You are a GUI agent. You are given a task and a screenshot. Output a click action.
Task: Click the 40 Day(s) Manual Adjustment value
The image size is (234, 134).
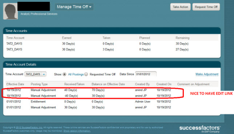coord(70,90)
